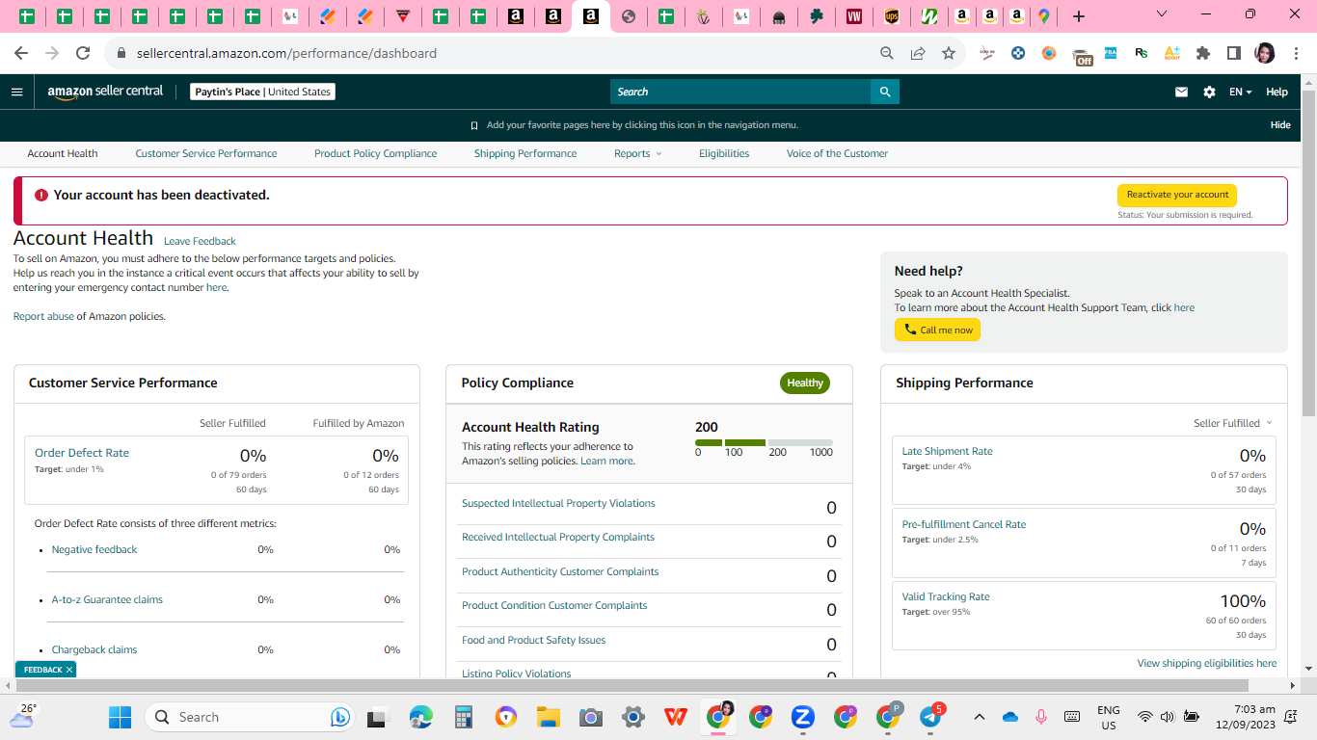Open the Windows Start menu
This screenshot has height=740, width=1317.
point(120,717)
